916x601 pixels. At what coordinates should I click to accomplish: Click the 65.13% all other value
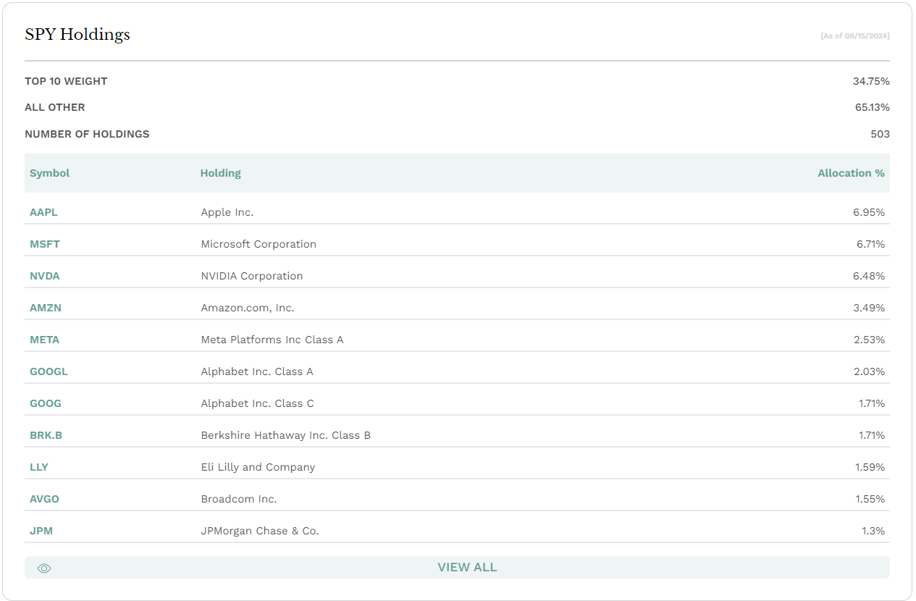(873, 107)
